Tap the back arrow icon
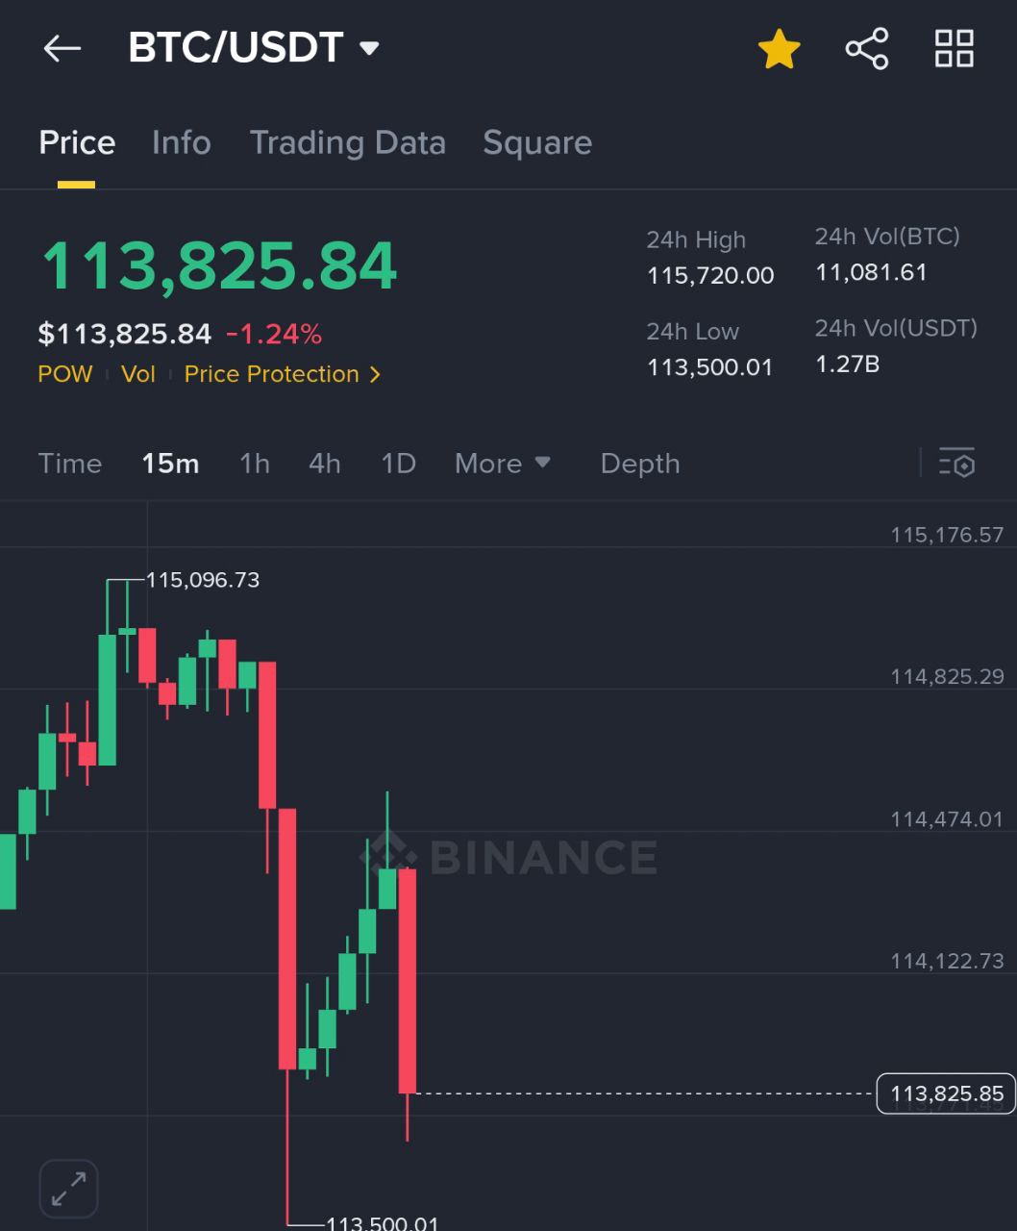This screenshot has height=1231, width=1017. [62, 48]
